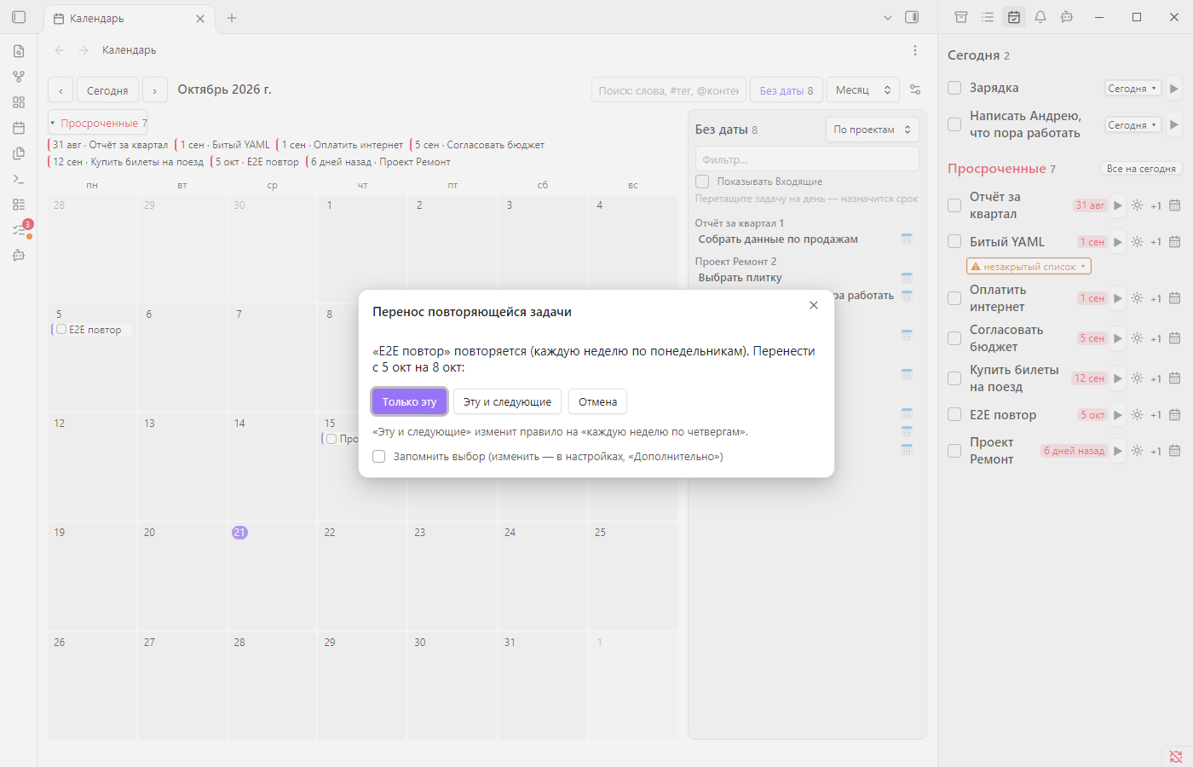Enable Запомнить выбор checkbox
Screen dimensions: 1193x767
tap(379, 457)
